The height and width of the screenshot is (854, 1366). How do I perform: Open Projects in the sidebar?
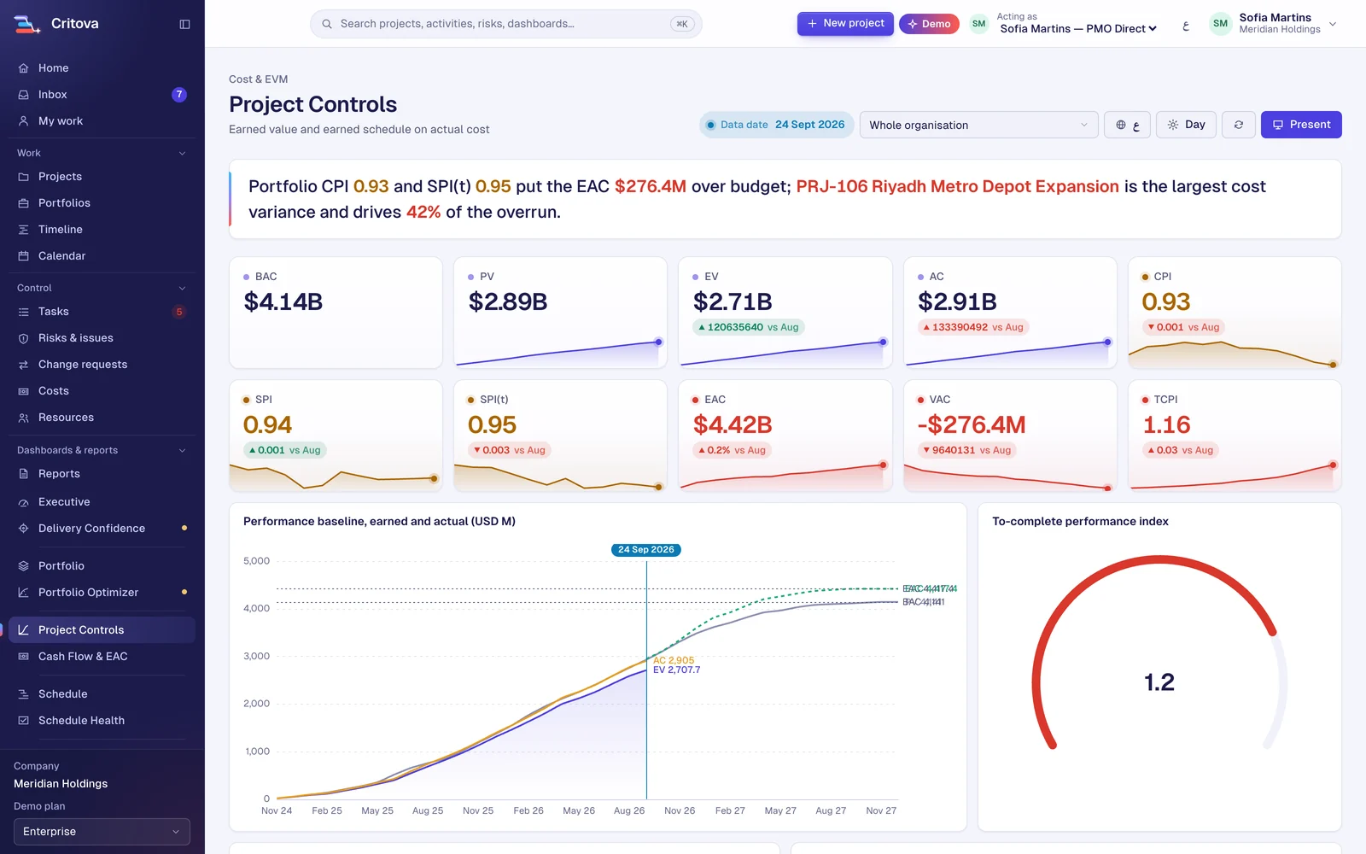[102, 177]
